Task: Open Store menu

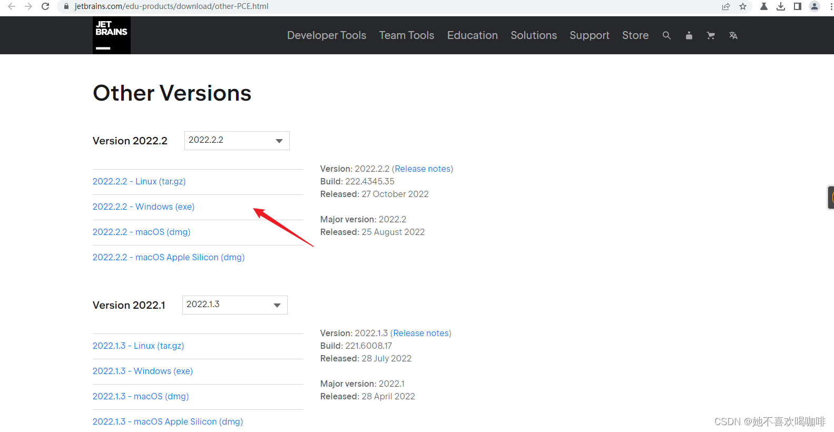Action: coord(635,35)
